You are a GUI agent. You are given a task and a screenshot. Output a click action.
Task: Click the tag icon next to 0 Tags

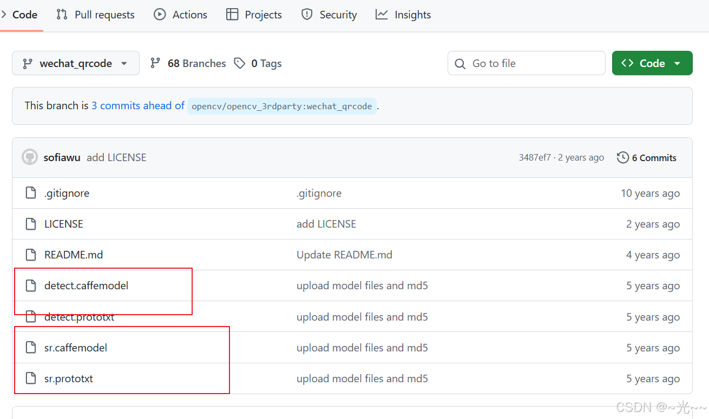[x=239, y=63]
